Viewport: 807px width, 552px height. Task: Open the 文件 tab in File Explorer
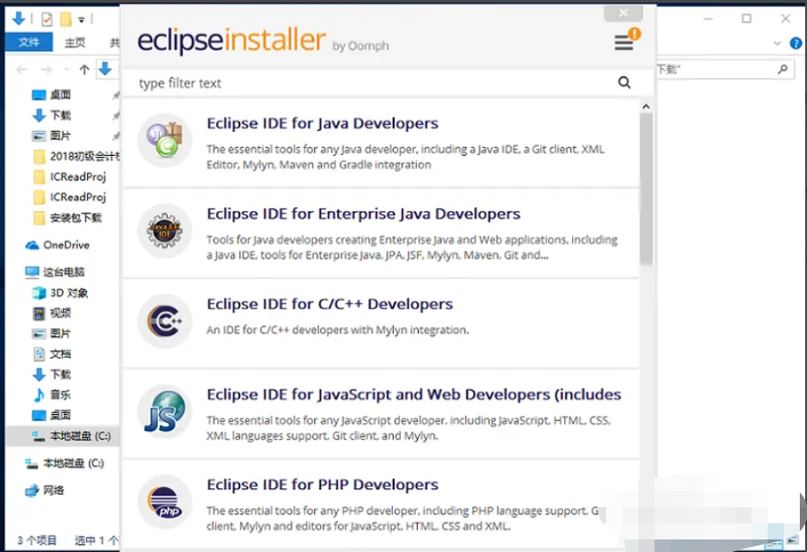tap(29, 43)
